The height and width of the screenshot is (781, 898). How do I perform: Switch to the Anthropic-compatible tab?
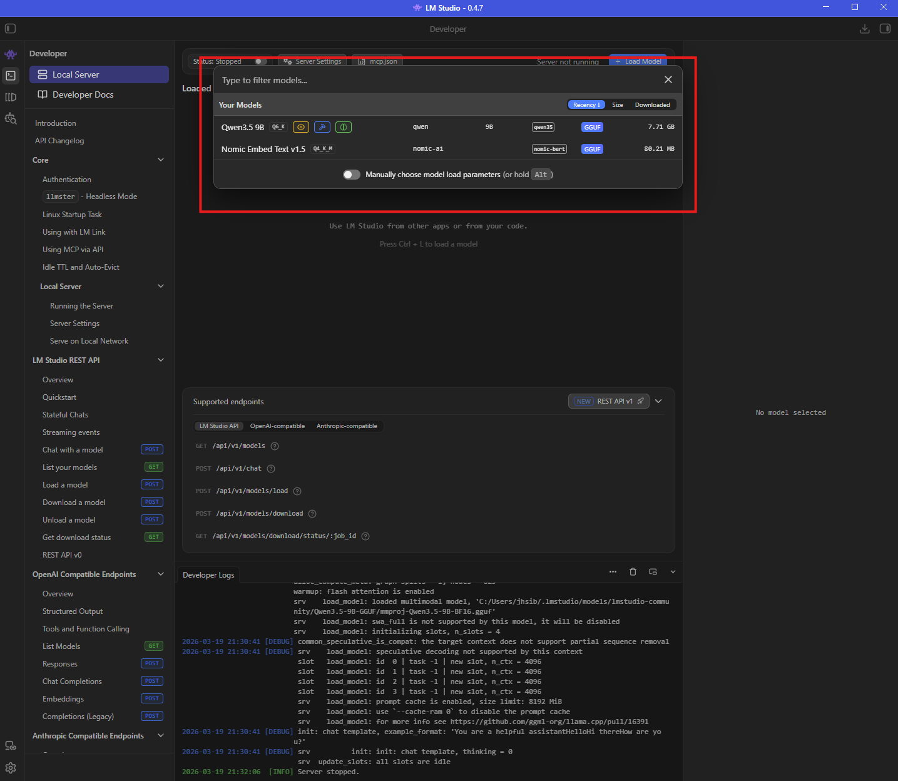pos(347,426)
